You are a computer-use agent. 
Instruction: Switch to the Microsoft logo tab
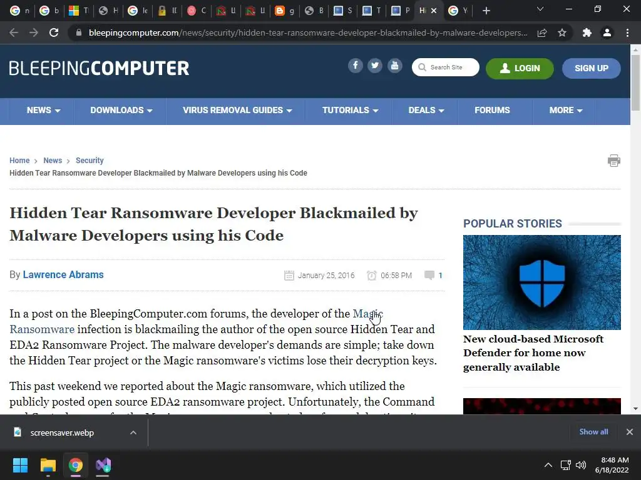(x=78, y=11)
